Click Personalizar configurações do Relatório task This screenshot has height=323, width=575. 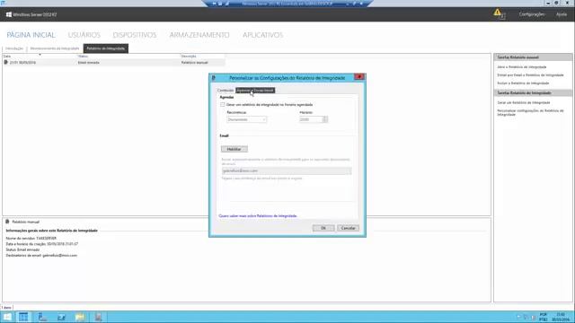tap(530, 112)
